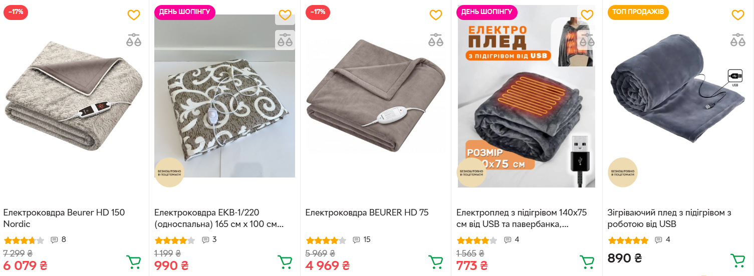
Task: Open Електроковдра BEURER HD 75 product link
Action: pyautogui.click(x=367, y=212)
